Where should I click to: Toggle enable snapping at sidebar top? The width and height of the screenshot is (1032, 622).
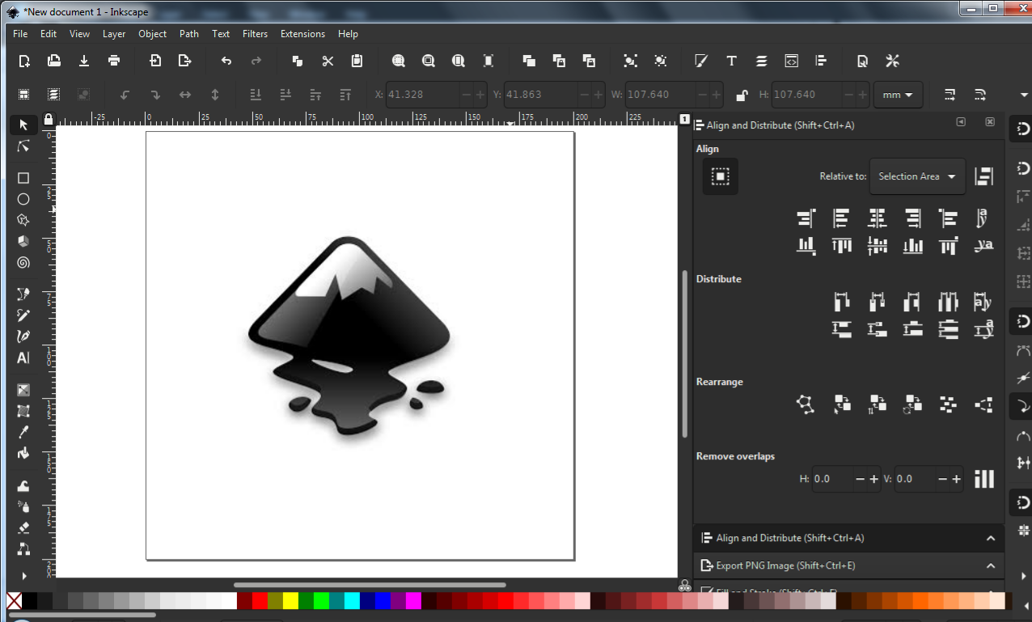click(x=1023, y=129)
